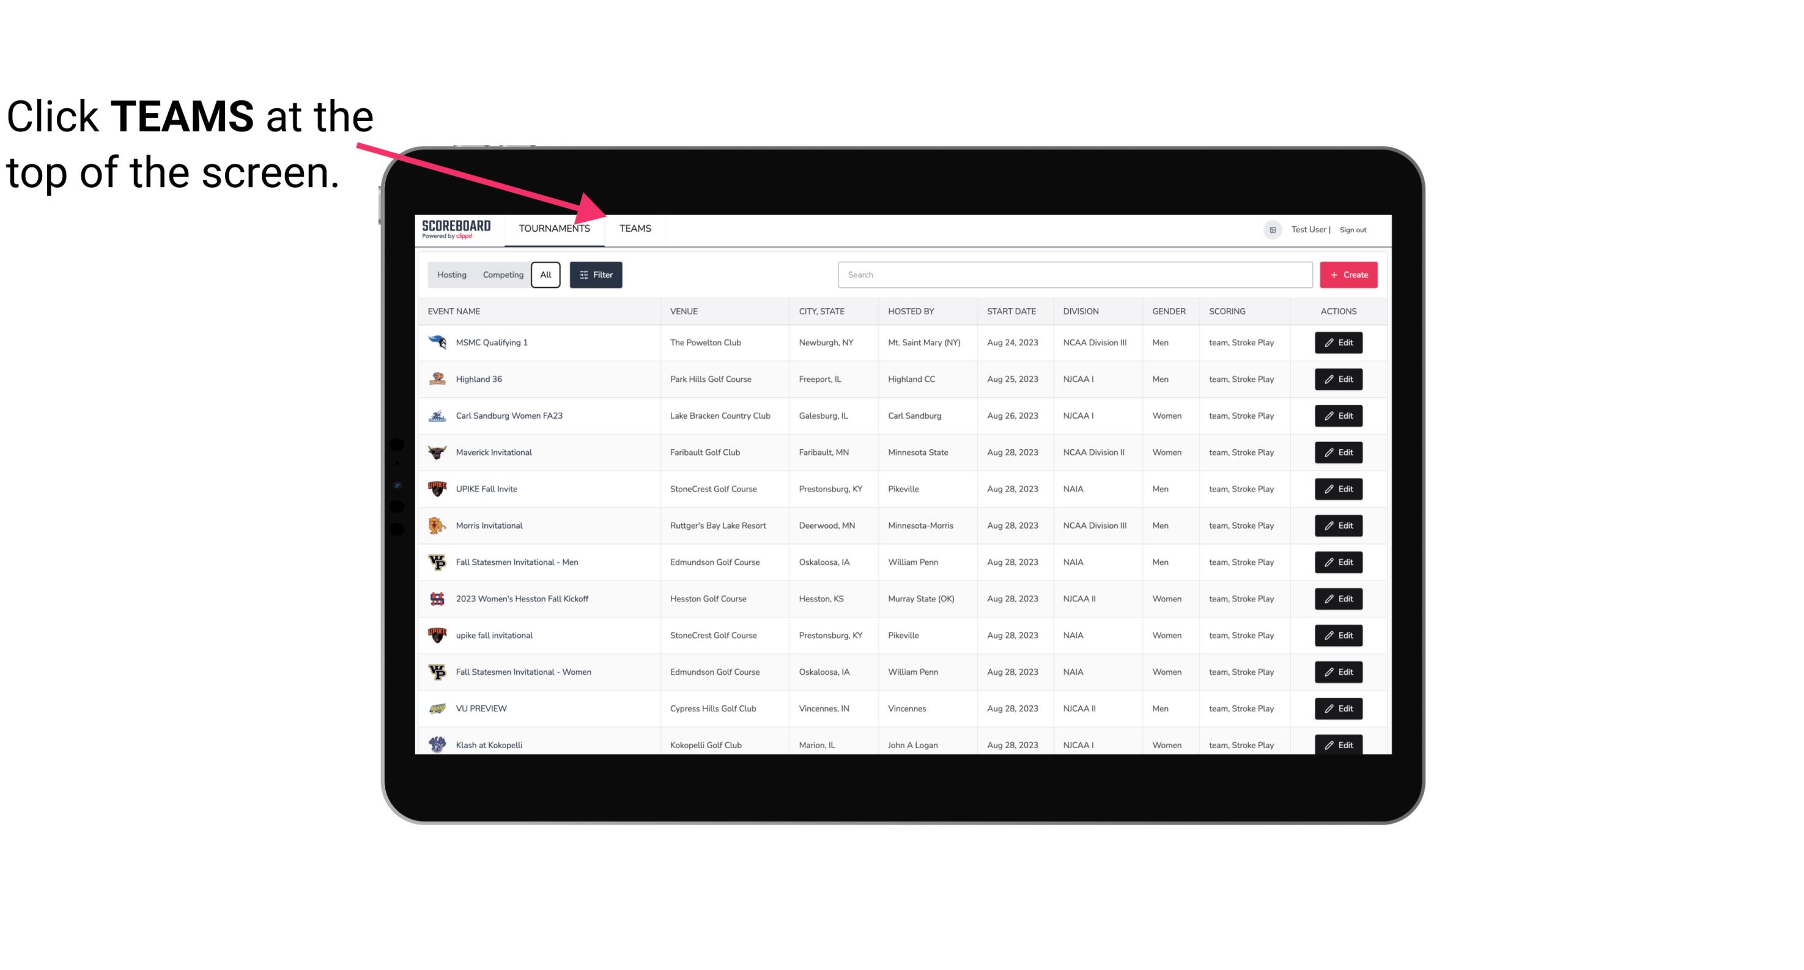Click the Filter dropdown button
The width and height of the screenshot is (1804, 970).
(x=596, y=275)
